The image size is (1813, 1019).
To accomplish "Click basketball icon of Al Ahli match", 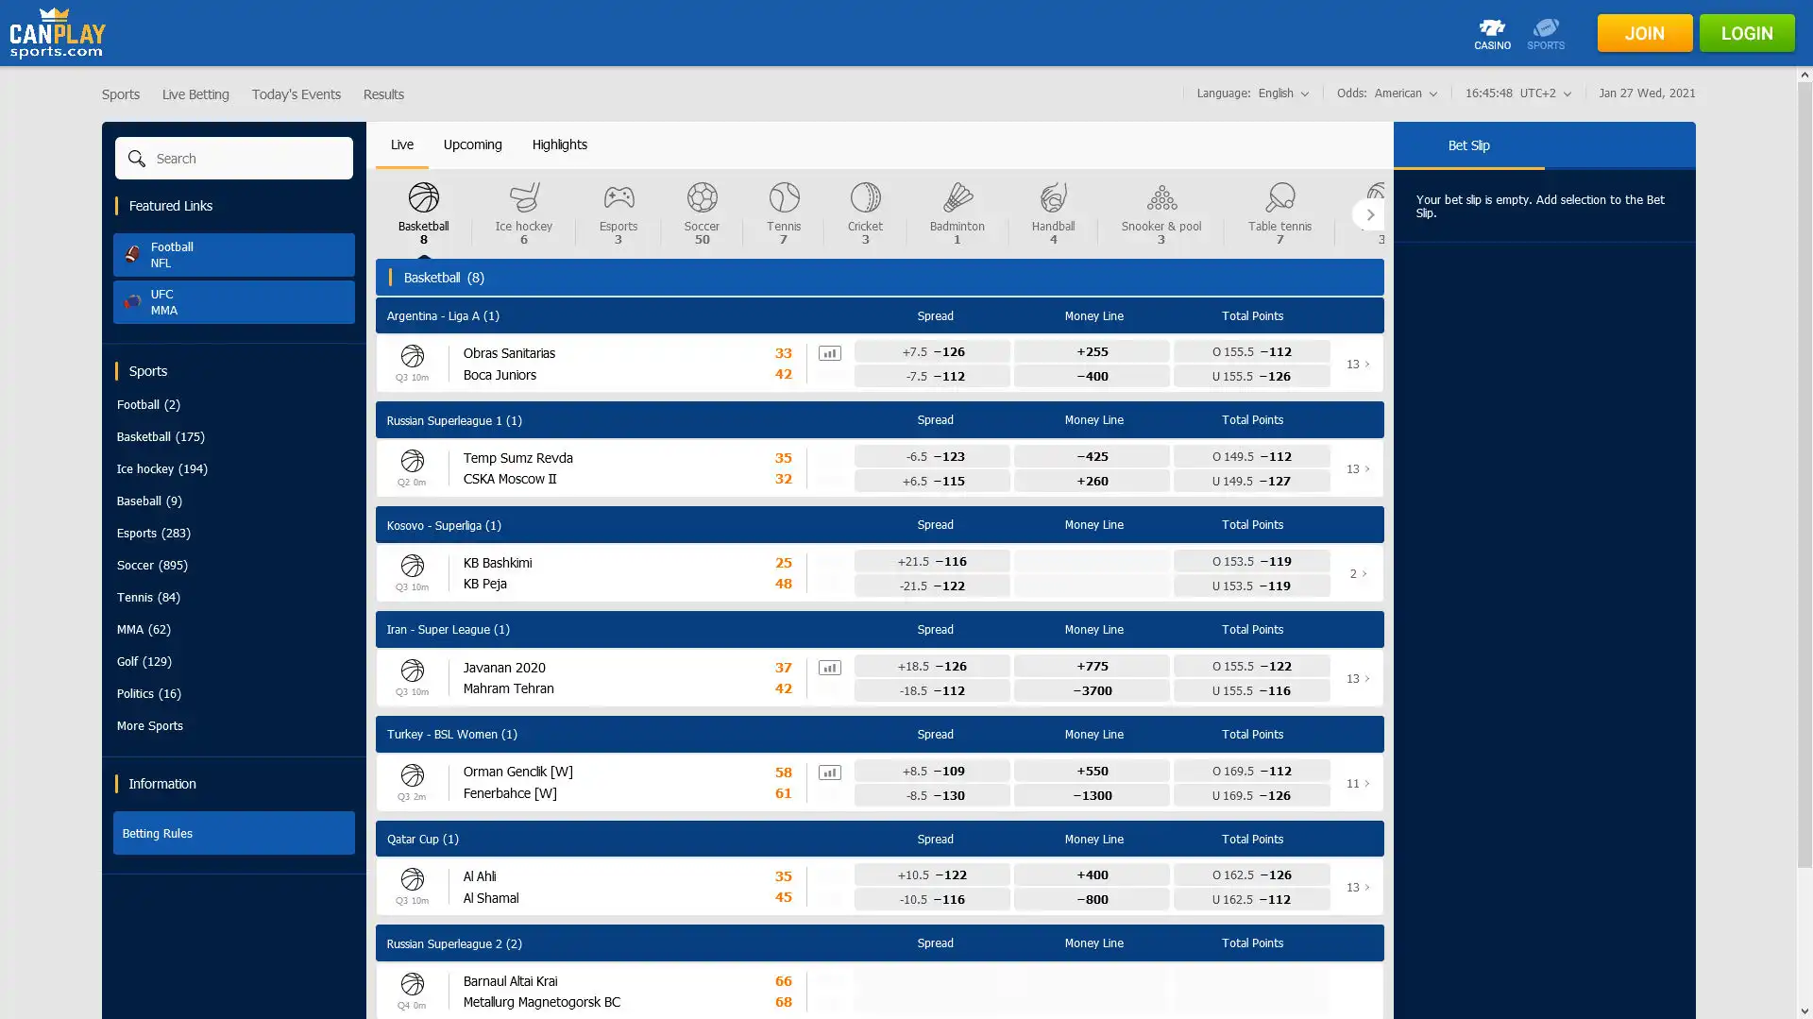I will coord(412,879).
